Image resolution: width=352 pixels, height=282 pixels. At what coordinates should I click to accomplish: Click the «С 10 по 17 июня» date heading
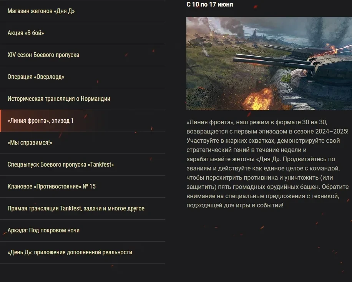tap(210, 4)
